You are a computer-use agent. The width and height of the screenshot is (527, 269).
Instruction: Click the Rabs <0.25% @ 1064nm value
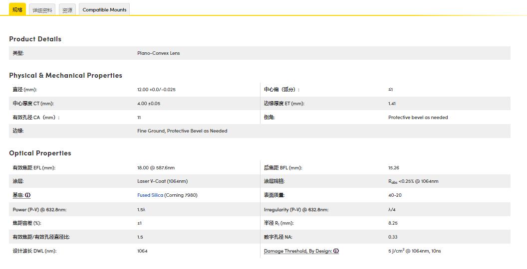(x=413, y=181)
